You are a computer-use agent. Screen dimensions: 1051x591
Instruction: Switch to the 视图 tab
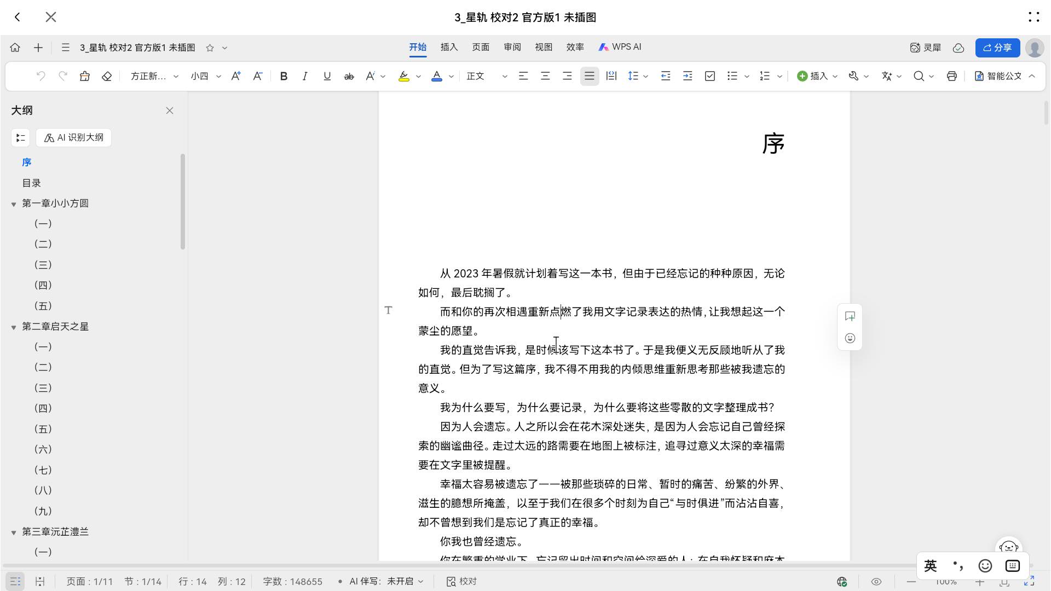(544, 47)
